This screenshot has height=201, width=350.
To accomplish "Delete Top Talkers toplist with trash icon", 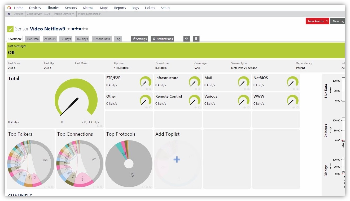I will 49,187.
